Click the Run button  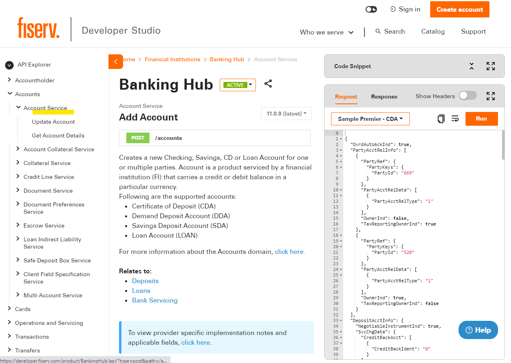[x=481, y=119]
